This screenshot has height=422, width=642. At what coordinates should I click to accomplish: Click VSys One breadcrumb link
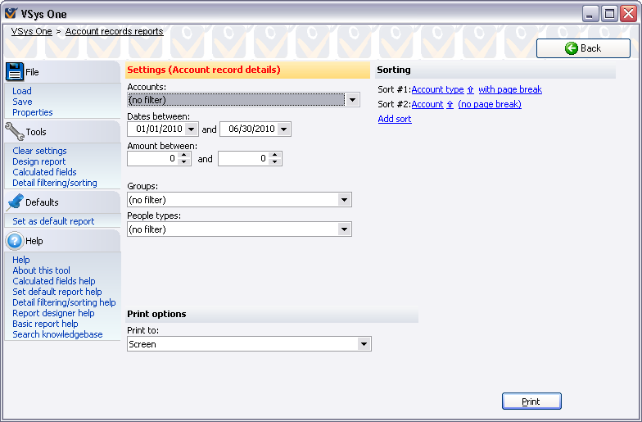(31, 31)
